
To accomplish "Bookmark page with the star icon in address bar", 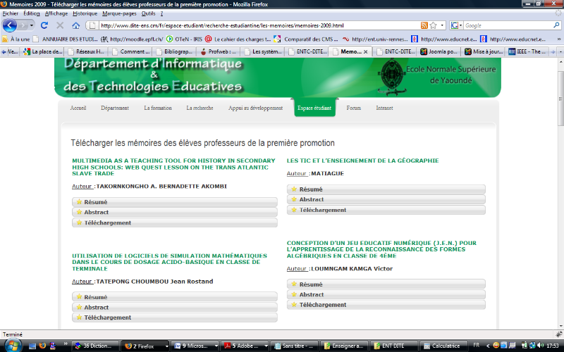I will click(x=433, y=25).
